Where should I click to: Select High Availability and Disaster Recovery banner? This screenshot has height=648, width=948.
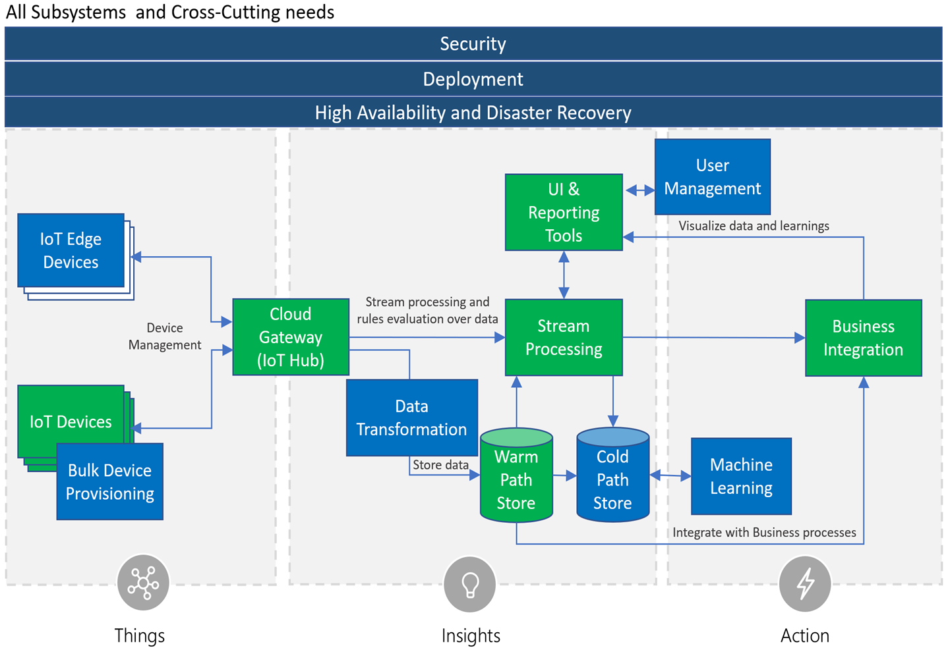(473, 113)
